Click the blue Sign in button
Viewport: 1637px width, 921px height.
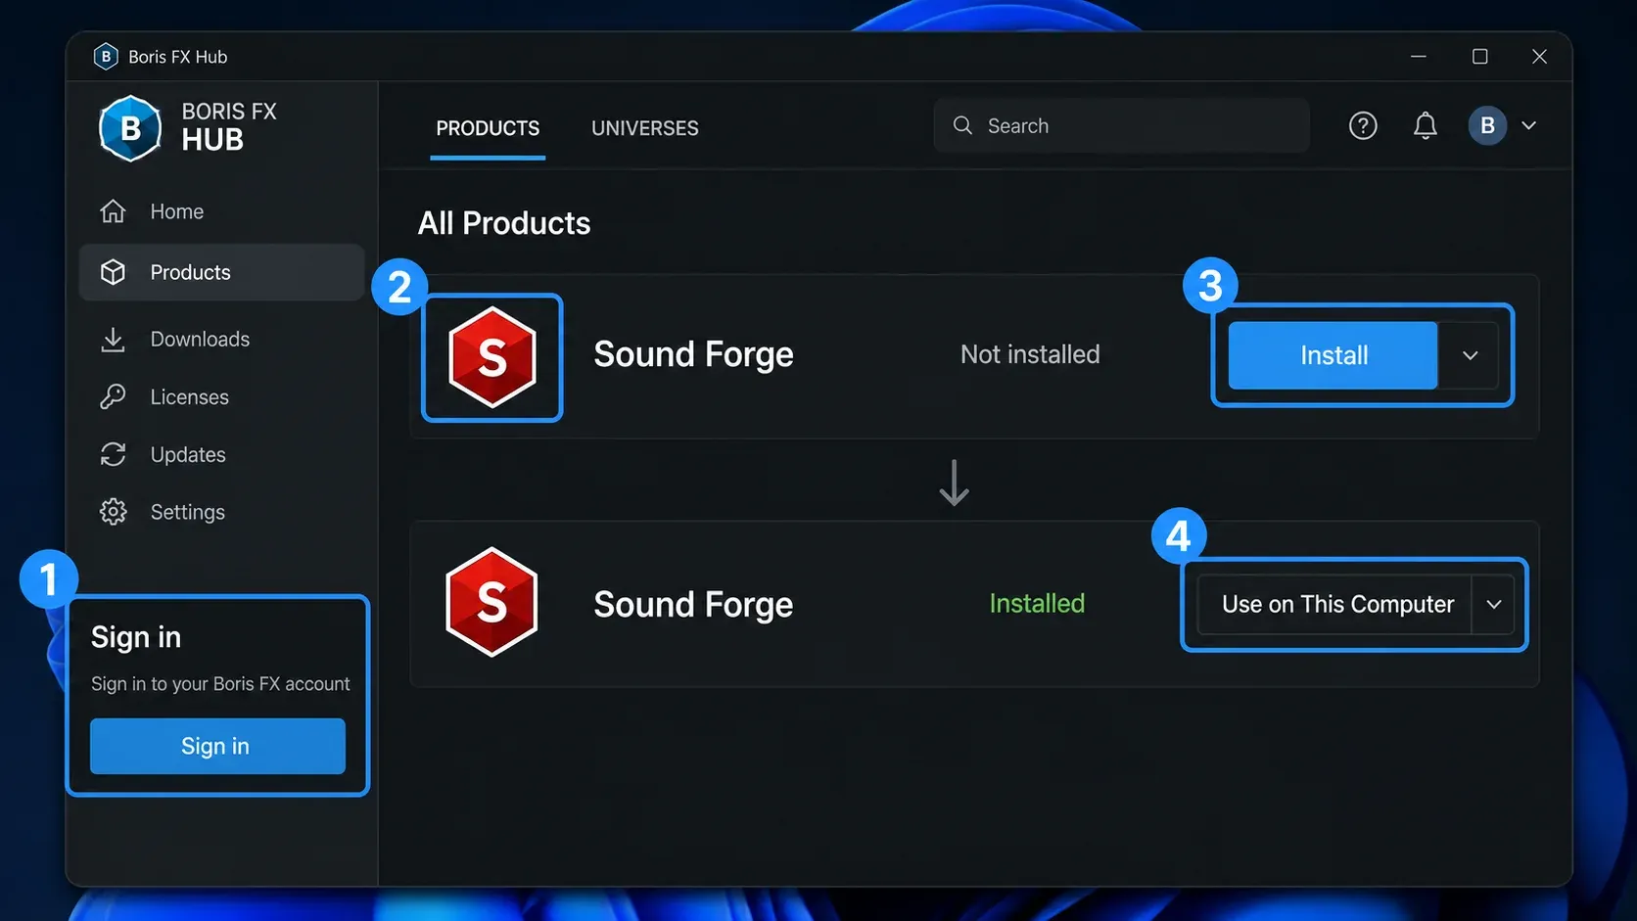(217, 746)
